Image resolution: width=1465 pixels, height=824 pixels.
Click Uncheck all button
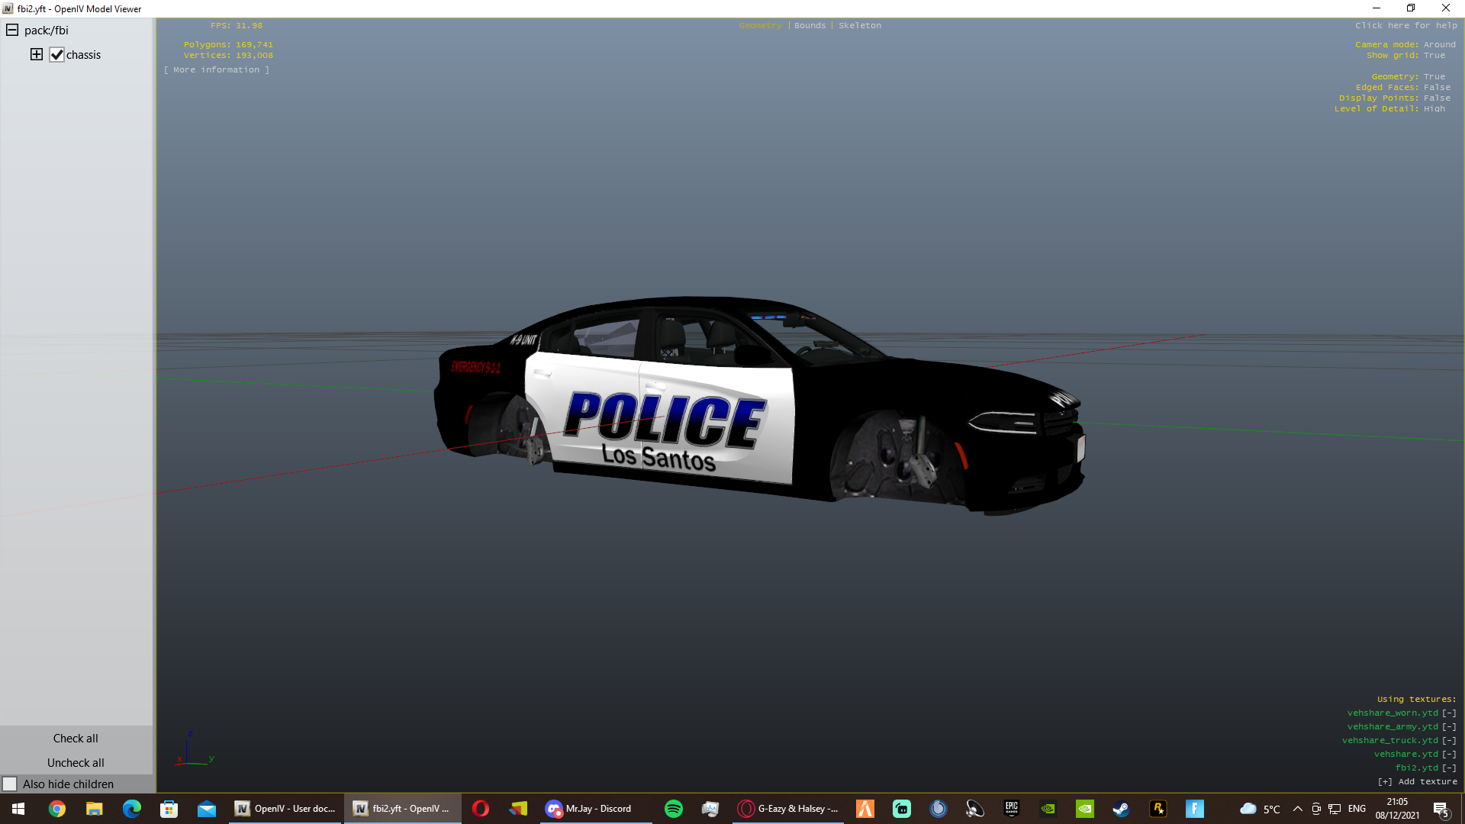point(76,762)
